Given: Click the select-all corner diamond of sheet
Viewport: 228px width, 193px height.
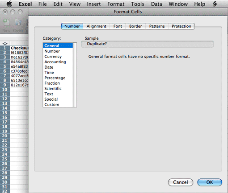Looking at the screenshot, I should coord(5,44).
